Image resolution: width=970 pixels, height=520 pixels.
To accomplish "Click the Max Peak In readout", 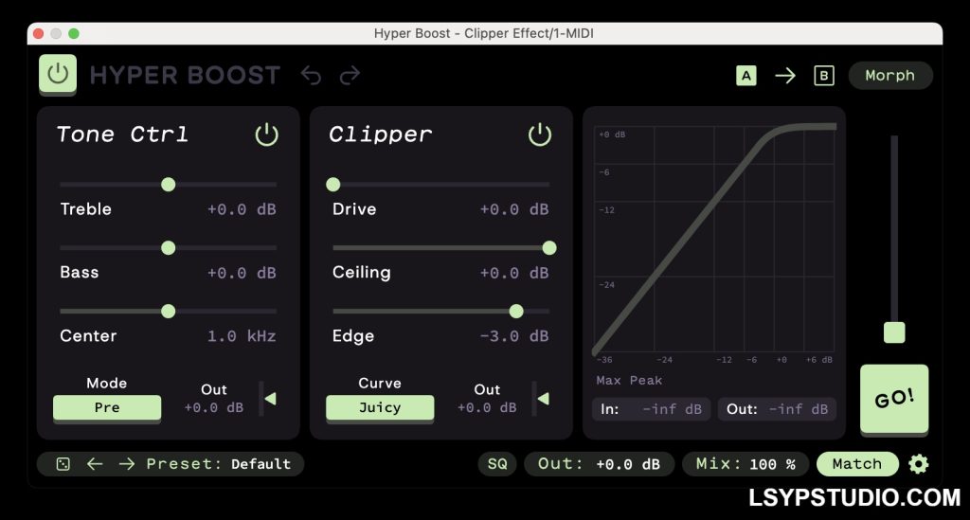I will coord(652,409).
